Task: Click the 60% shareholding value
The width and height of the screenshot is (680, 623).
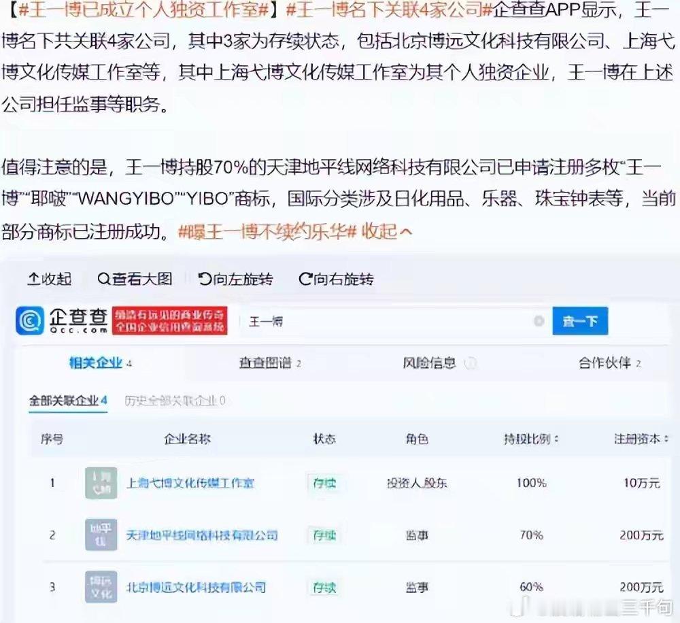Action: [531, 587]
